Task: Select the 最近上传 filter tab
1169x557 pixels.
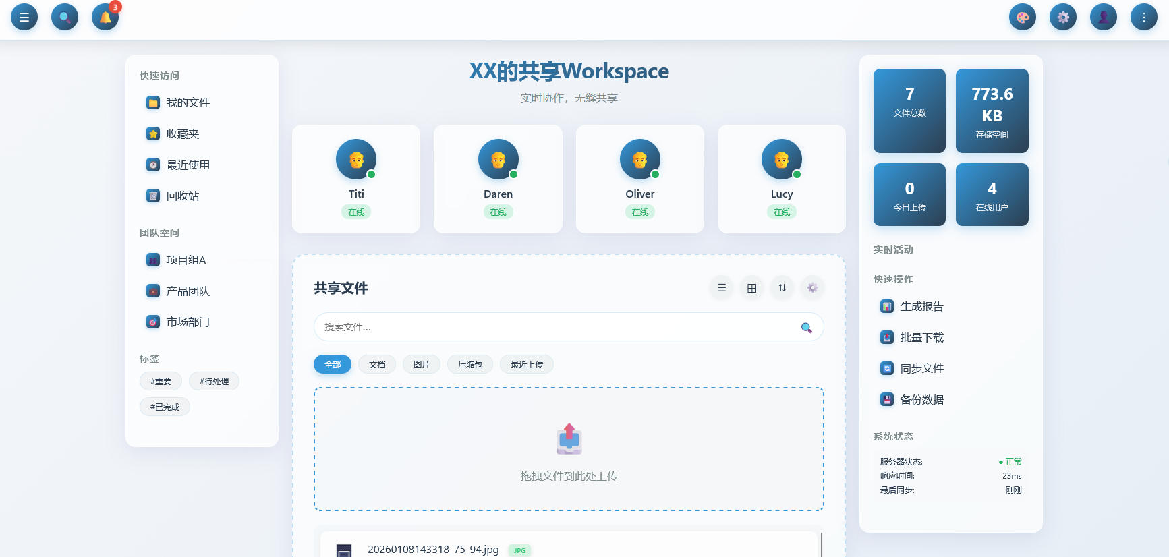Action: click(x=527, y=364)
